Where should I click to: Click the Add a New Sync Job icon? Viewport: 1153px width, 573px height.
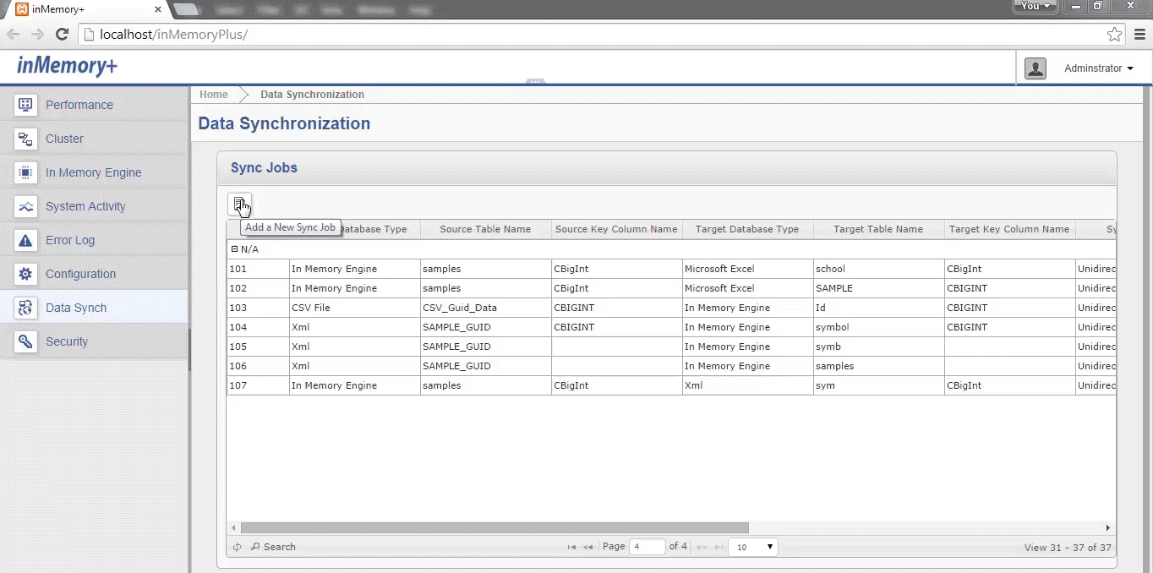coord(239,205)
